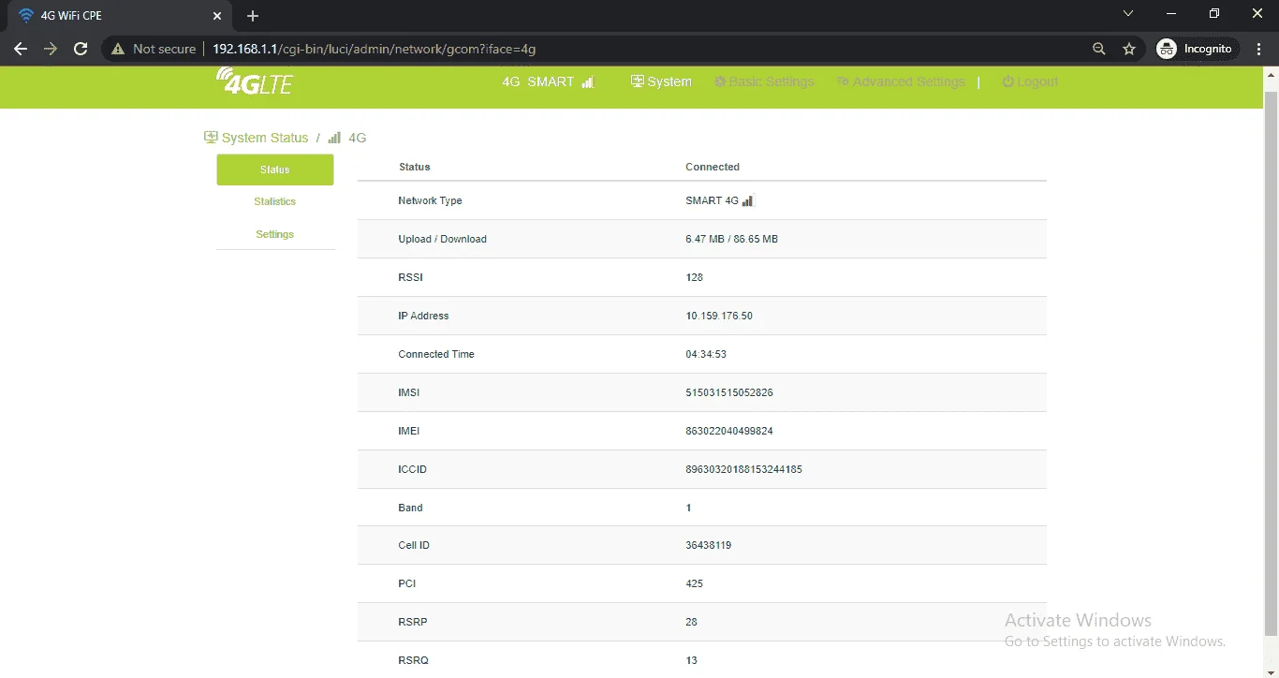Select the Statistics sidebar tab
This screenshot has width=1279, height=678.
pyautogui.click(x=275, y=201)
